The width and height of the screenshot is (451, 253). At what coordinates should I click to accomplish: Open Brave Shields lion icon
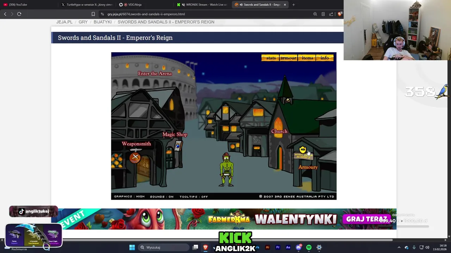[x=340, y=14]
